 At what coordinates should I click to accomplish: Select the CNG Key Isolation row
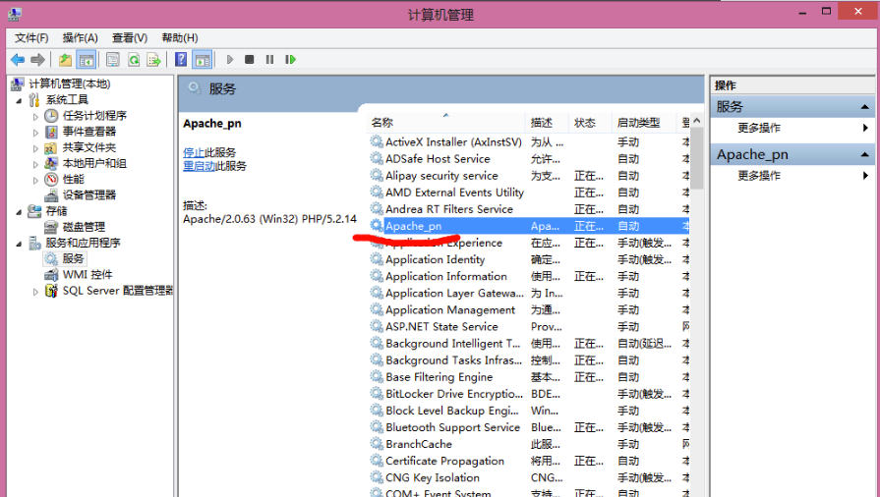529,477
